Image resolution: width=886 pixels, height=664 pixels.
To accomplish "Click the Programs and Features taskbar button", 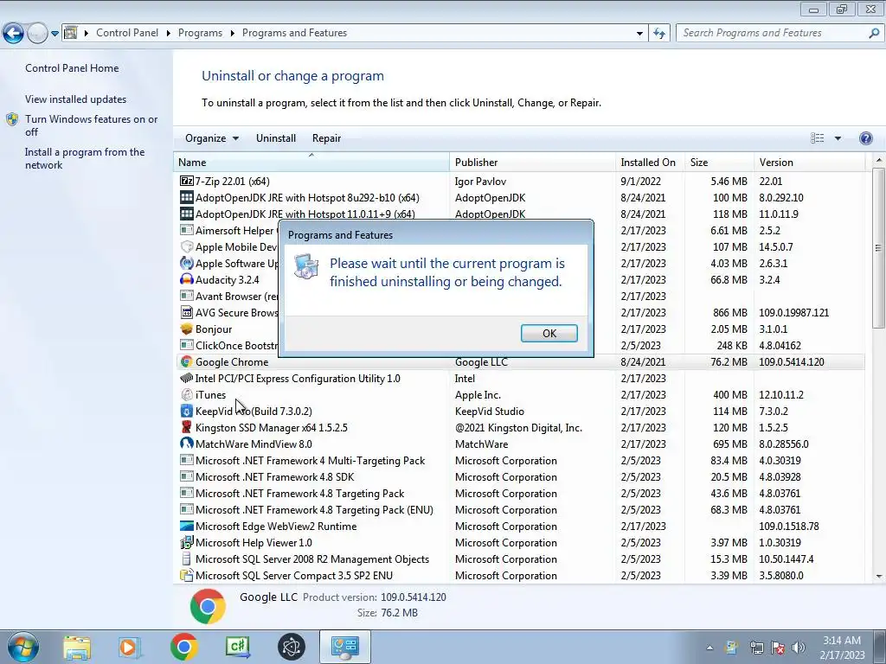I will [x=345, y=647].
